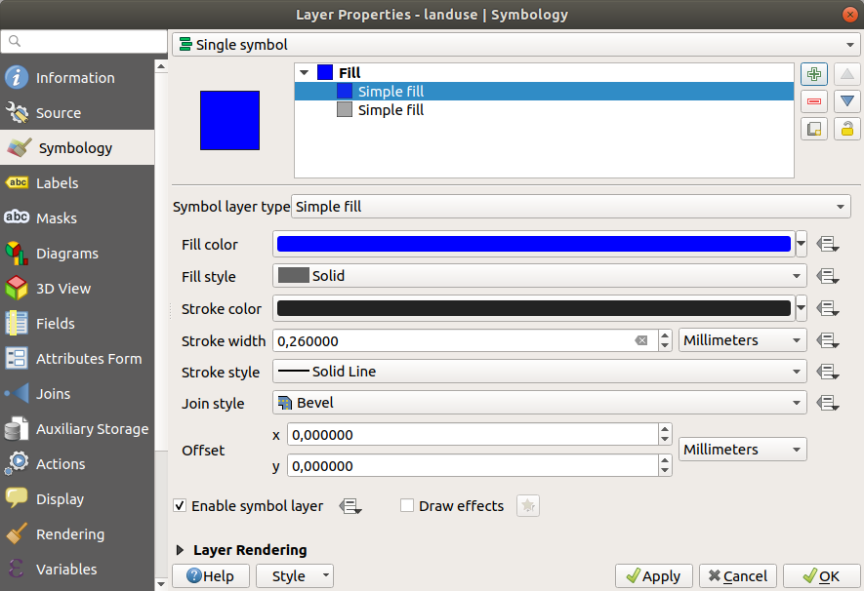Add a new symbol layer
This screenshot has width=864, height=591.
pyautogui.click(x=814, y=73)
